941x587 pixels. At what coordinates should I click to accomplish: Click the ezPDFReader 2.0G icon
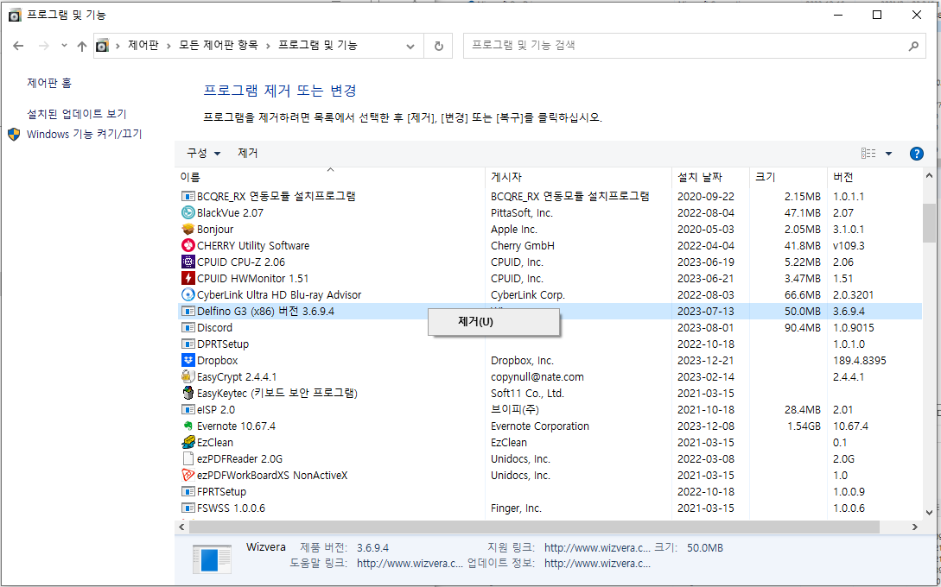(188, 459)
